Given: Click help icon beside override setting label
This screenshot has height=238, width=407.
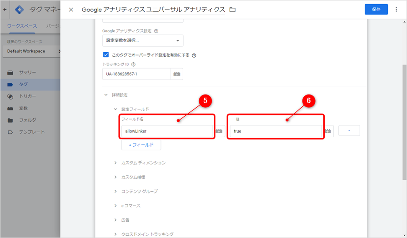Looking at the screenshot, I should click(x=194, y=55).
